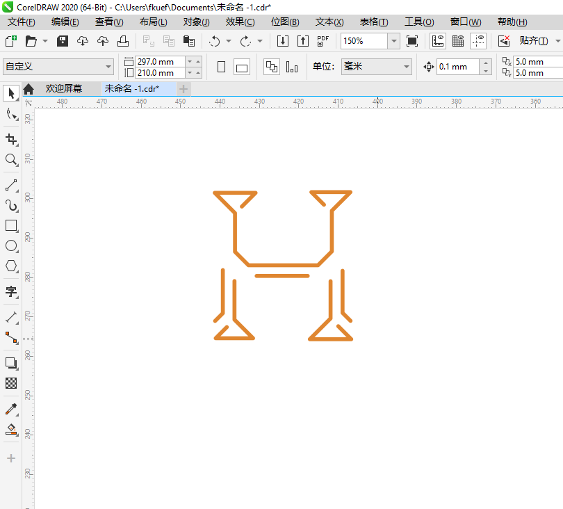Open the 文件 menu

[21, 22]
